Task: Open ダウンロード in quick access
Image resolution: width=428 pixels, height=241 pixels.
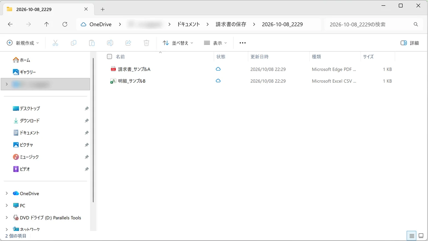Action: (x=26, y=120)
